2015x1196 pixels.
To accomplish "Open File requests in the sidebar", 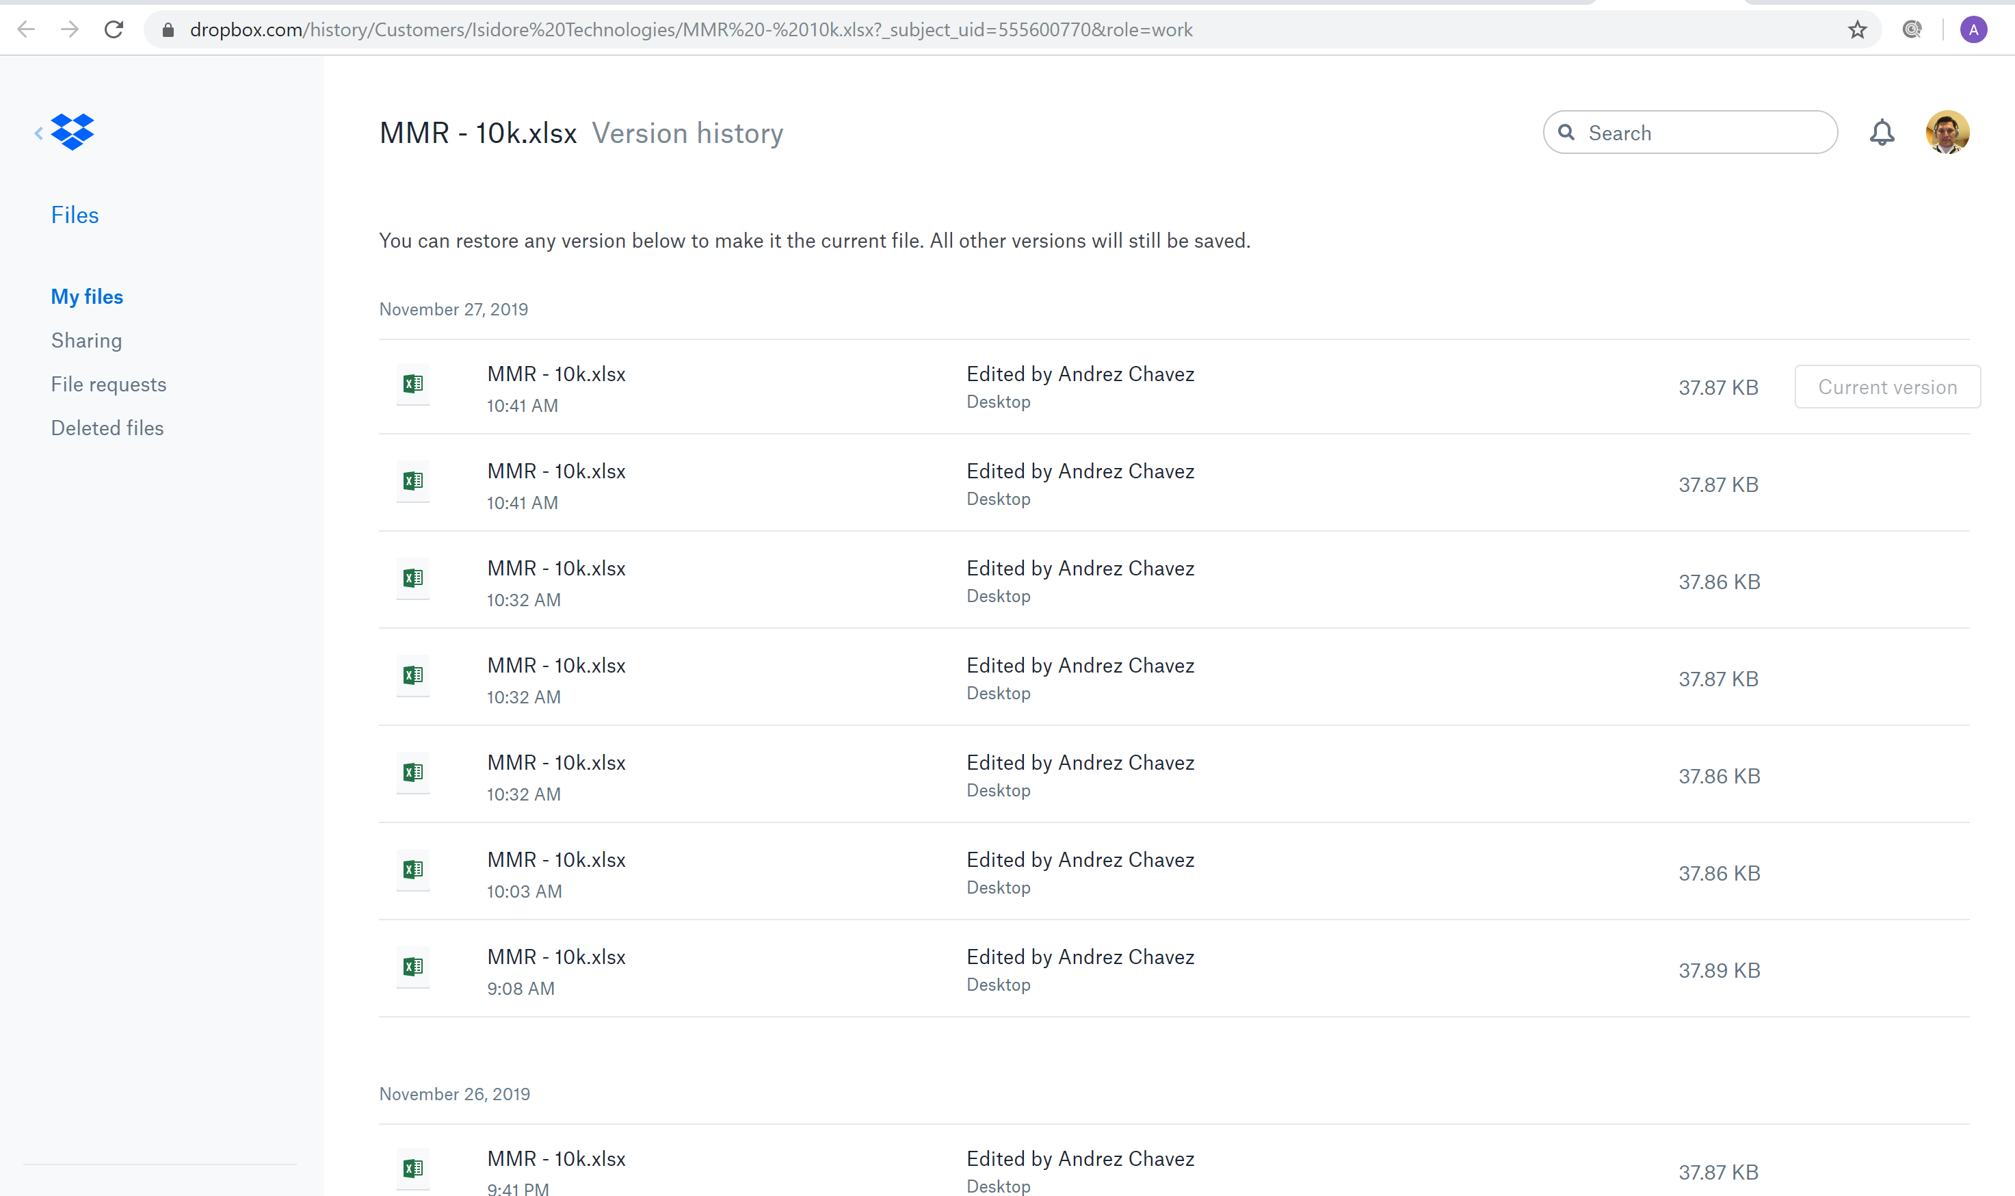I will click(x=109, y=385).
